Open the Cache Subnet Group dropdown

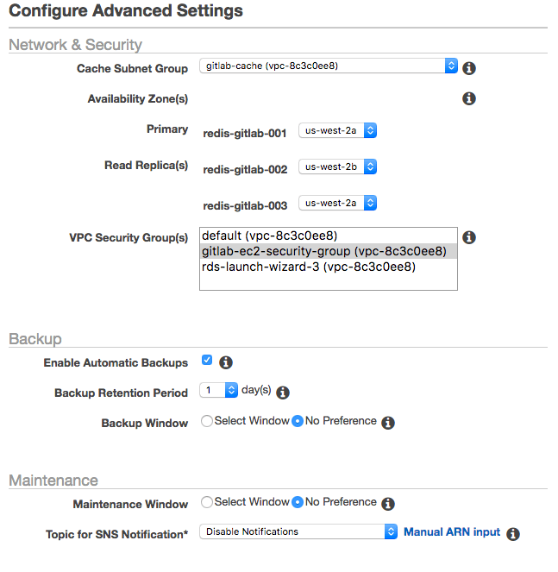(328, 66)
